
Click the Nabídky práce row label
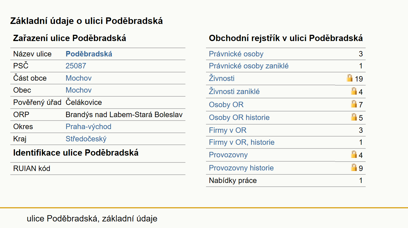tap(233, 180)
